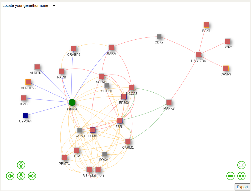Pan the network up with the up arrow

tap(21, 165)
